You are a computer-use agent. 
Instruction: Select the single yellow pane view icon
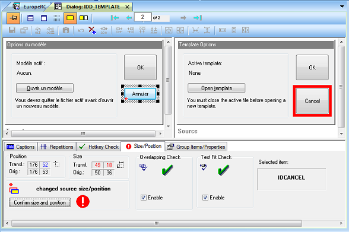[x=70, y=18]
